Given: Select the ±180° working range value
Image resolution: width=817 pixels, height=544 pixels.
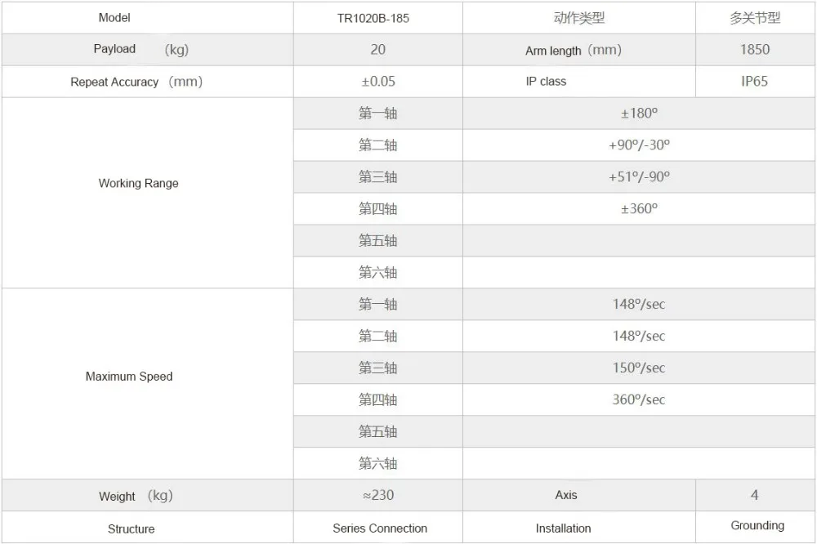Looking at the screenshot, I should point(639,113).
